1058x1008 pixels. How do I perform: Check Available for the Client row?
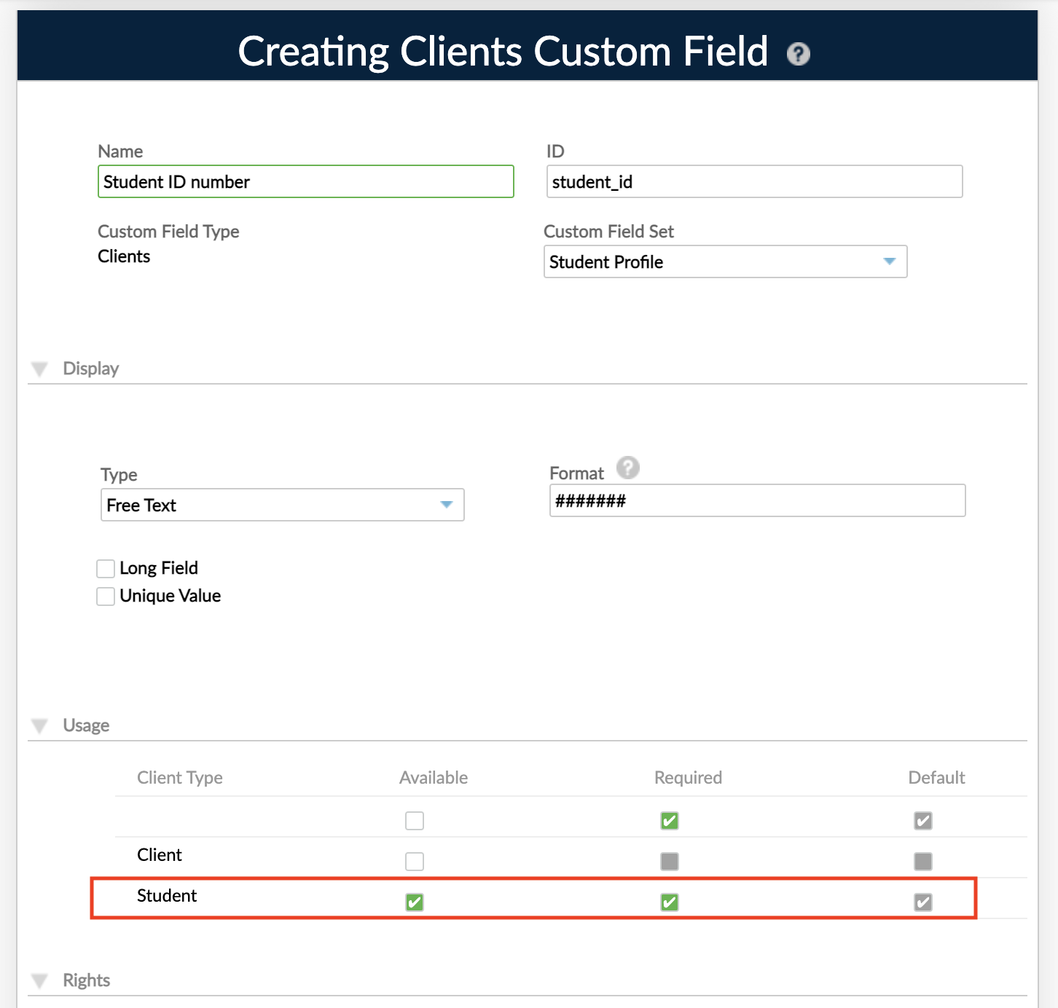414,861
